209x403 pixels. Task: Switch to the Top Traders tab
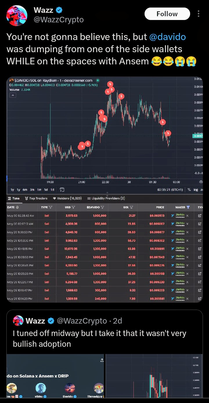(36, 198)
